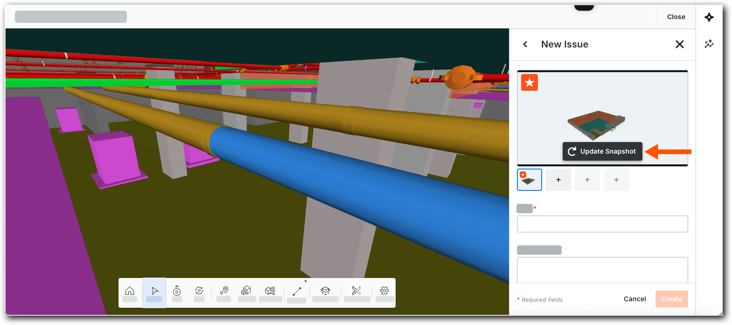Click the fourth snapshot plus slot
Viewport: 732px width, 325px height.
[x=616, y=180]
